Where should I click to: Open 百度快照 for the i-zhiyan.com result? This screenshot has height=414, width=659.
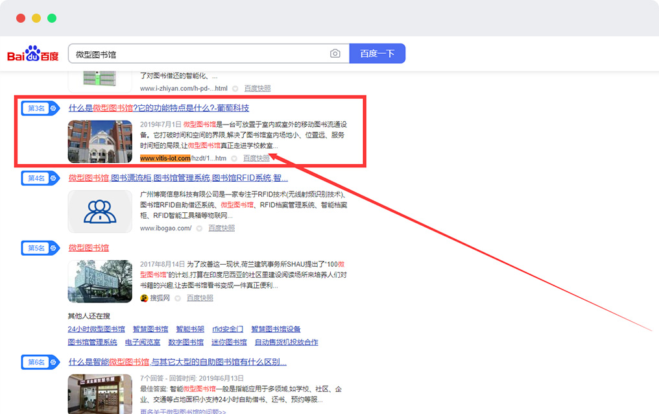click(x=258, y=88)
